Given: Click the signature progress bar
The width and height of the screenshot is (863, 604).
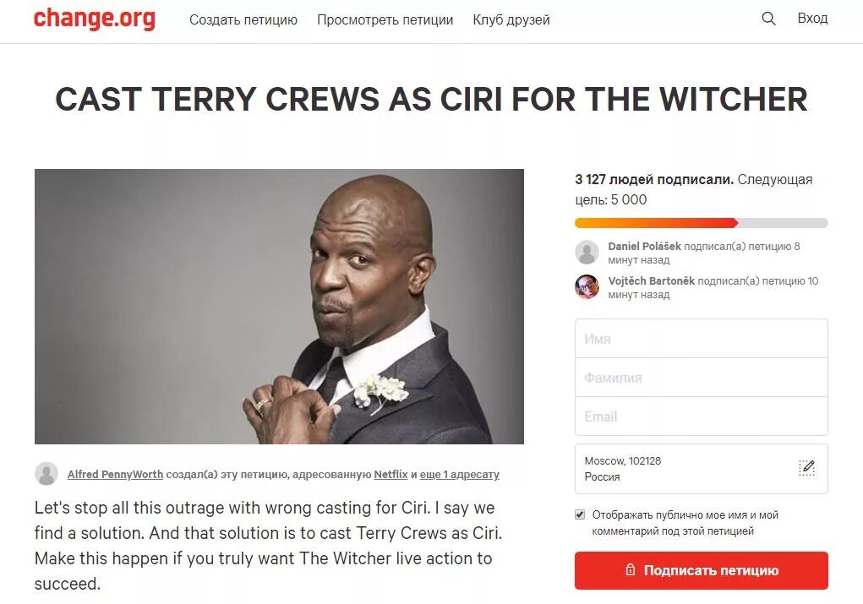Looking at the screenshot, I should (x=702, y=223).
